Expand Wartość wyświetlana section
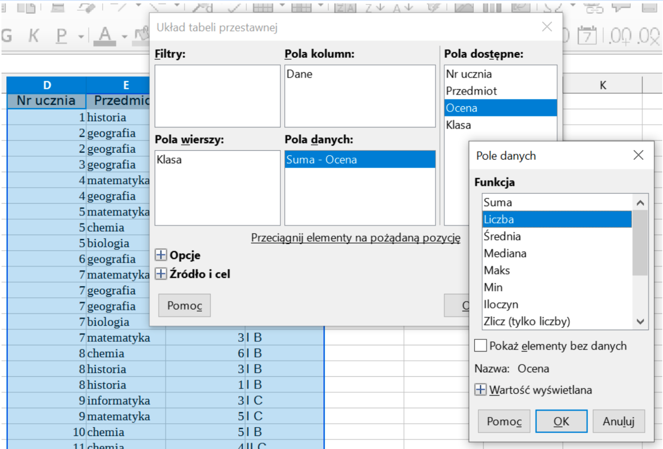Image resolution: width=663 pixels, height=449 pixels. (481, 390)
